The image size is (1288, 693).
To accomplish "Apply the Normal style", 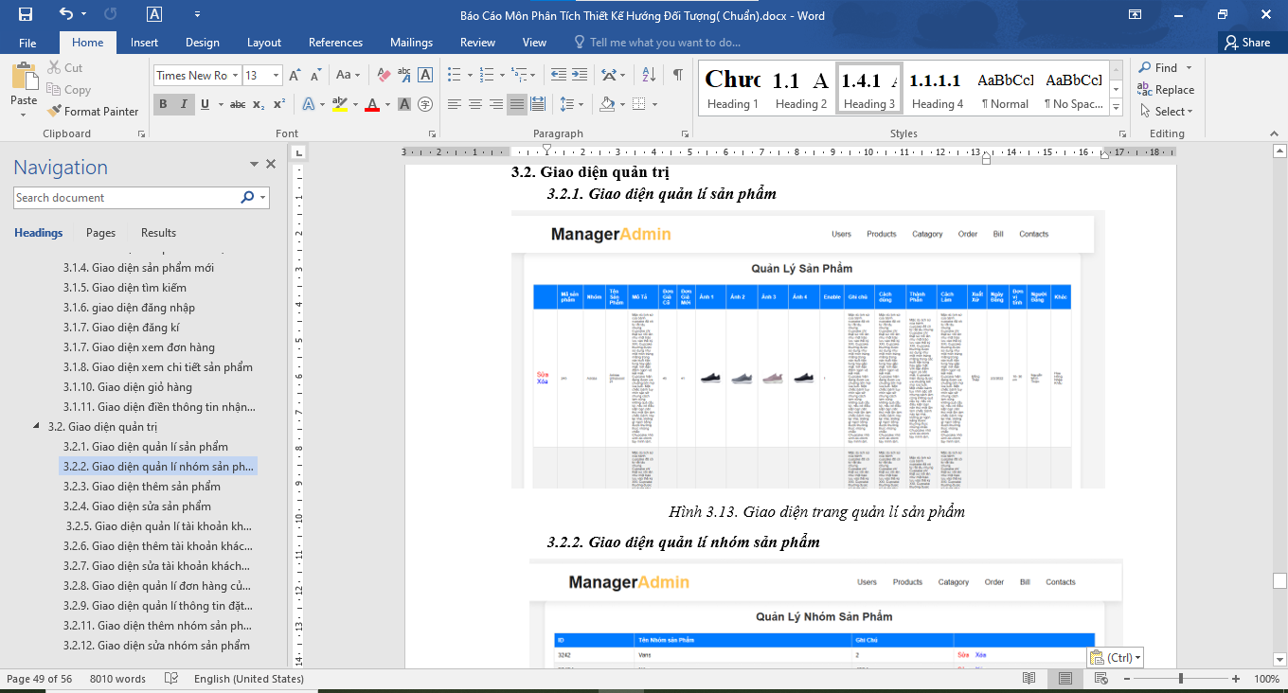I will 1005,89.
